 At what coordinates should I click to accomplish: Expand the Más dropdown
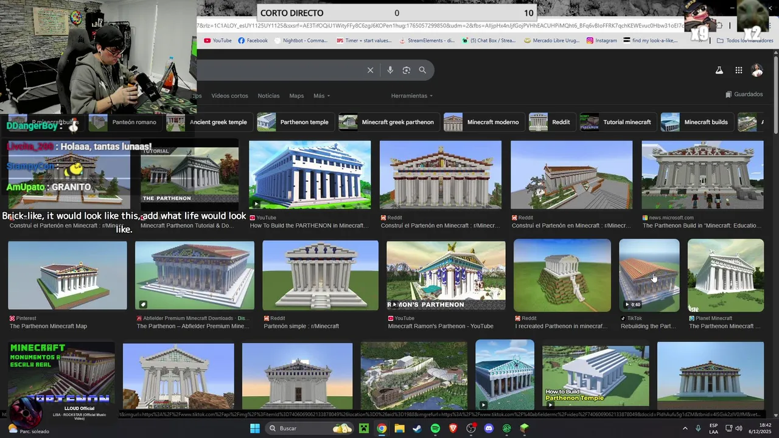[x=321, y=96]
